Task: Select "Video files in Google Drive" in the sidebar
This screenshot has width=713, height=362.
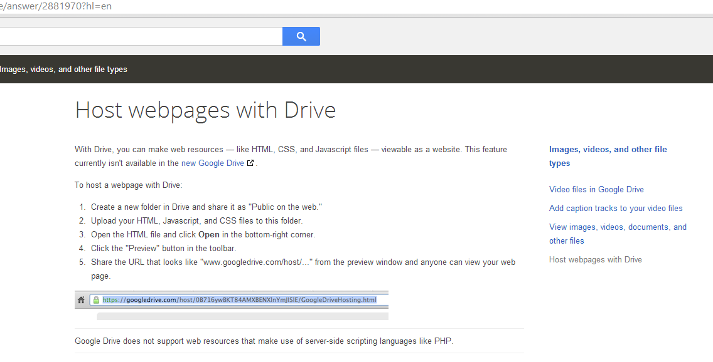Action: (x=596, y=189)
